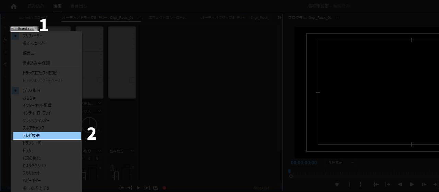
Task: Adjust the track pan knob
Action: pyautogui.click(x=90, y=125)
